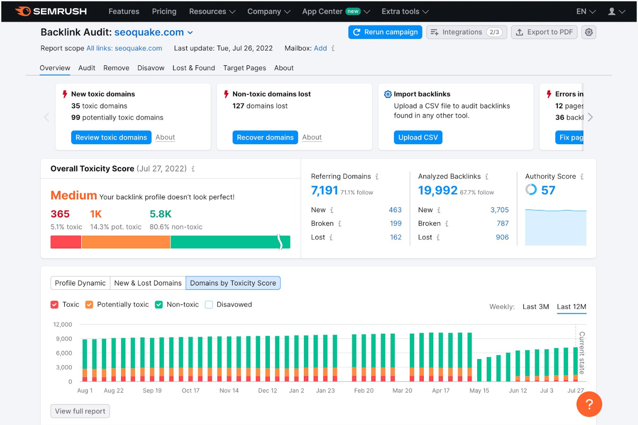Image resolution: width=638 pixels, height=425 pixels.
Task: Click Recover domains button
Action: 265,137
